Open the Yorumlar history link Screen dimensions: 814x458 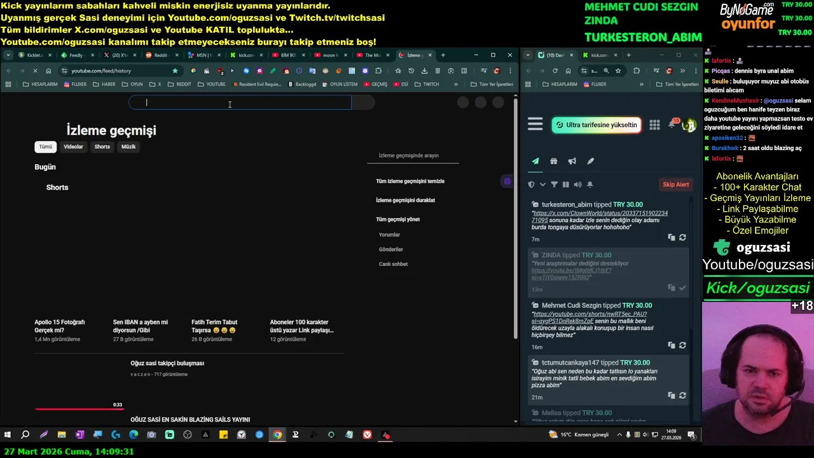(389, 235)
